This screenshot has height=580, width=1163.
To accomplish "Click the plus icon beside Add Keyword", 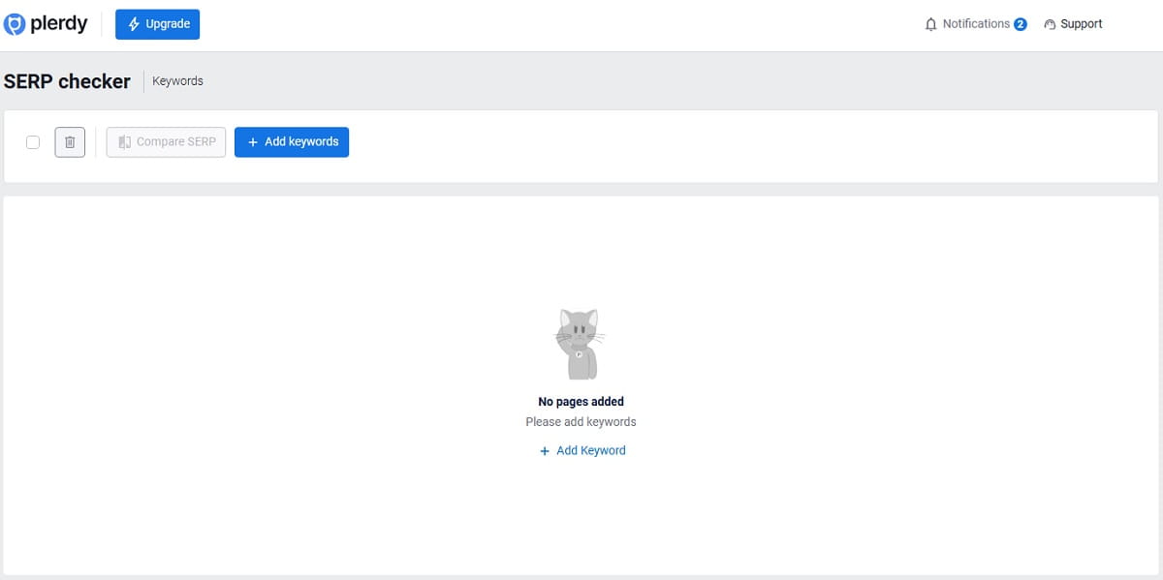I will pyautogui.click(x=545, y=450).
